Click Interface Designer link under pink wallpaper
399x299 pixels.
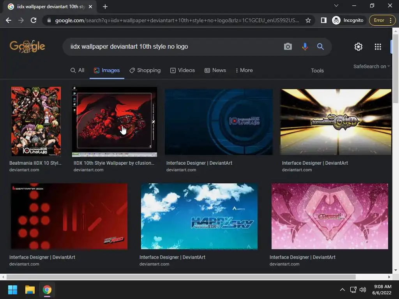(x=302, y=257)
